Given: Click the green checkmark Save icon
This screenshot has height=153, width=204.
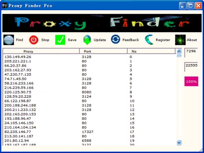Looking at the screenshot, I should tap(60, 40).
